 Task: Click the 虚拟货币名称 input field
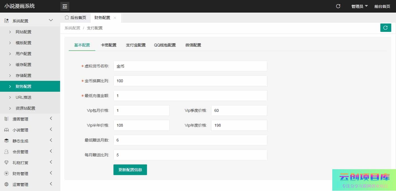point(190,66)
